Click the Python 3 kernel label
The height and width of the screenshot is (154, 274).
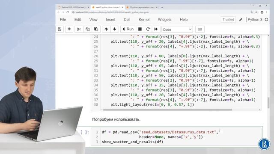255,20
